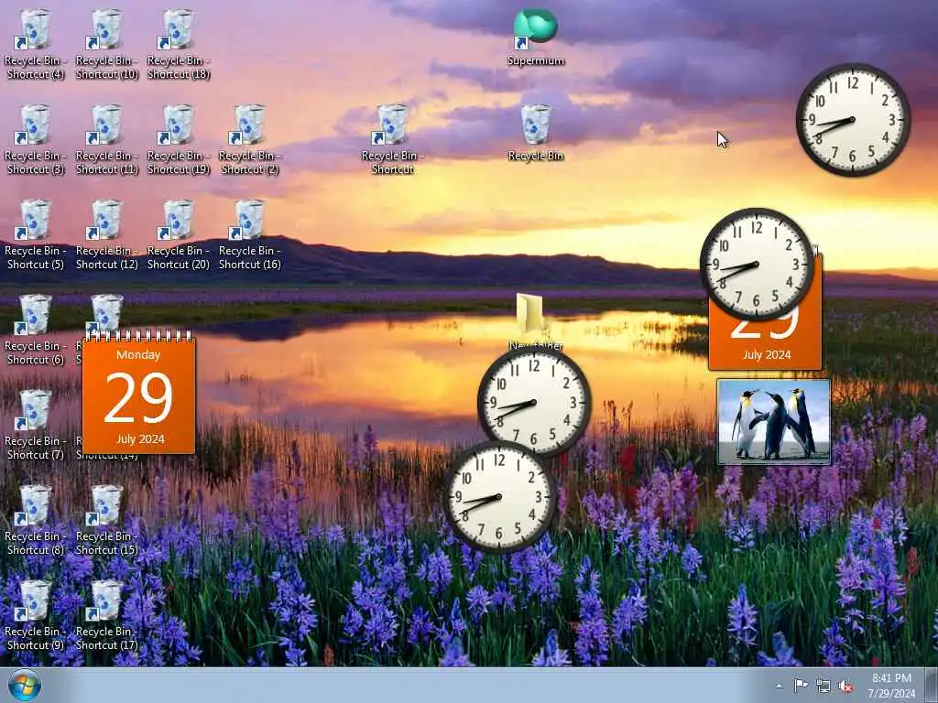Viewport: 938px width, 703px height.
Task: Select Recycle Bin - Shortcut (9)
Action: 35,615
